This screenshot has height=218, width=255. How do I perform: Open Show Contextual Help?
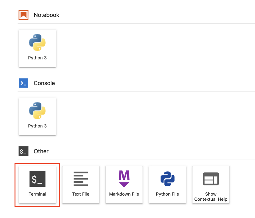coord(211,185)
